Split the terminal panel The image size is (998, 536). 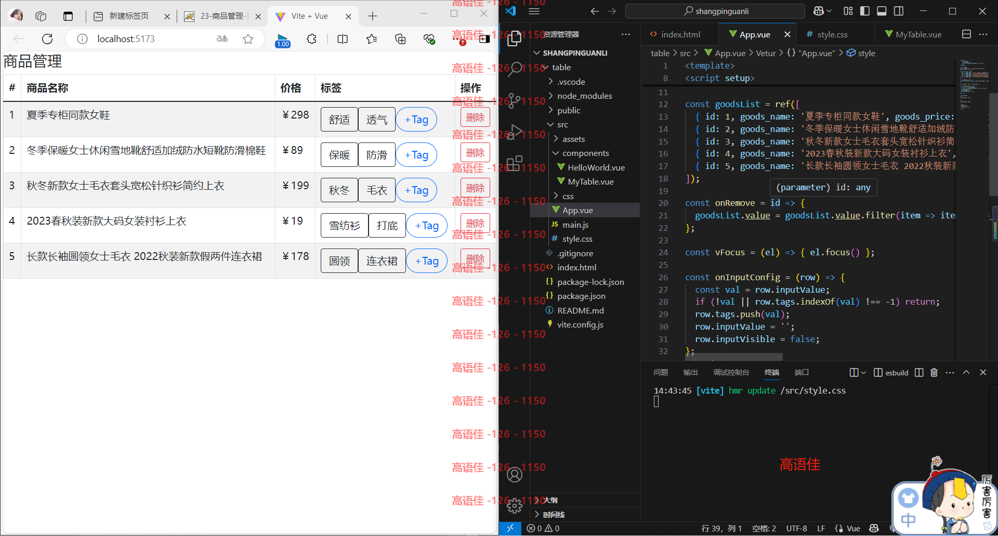click(x=919, y=372)
